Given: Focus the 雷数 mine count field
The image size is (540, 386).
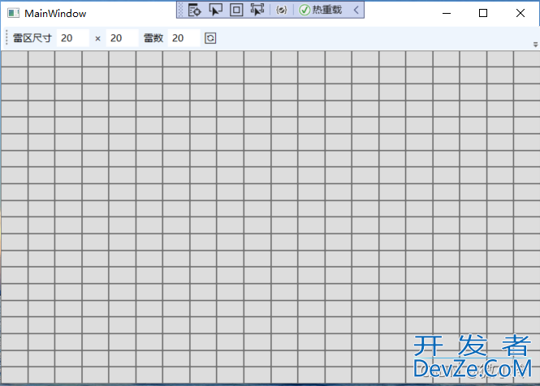Looking at the screenshot, I should (x=183, y=38).
